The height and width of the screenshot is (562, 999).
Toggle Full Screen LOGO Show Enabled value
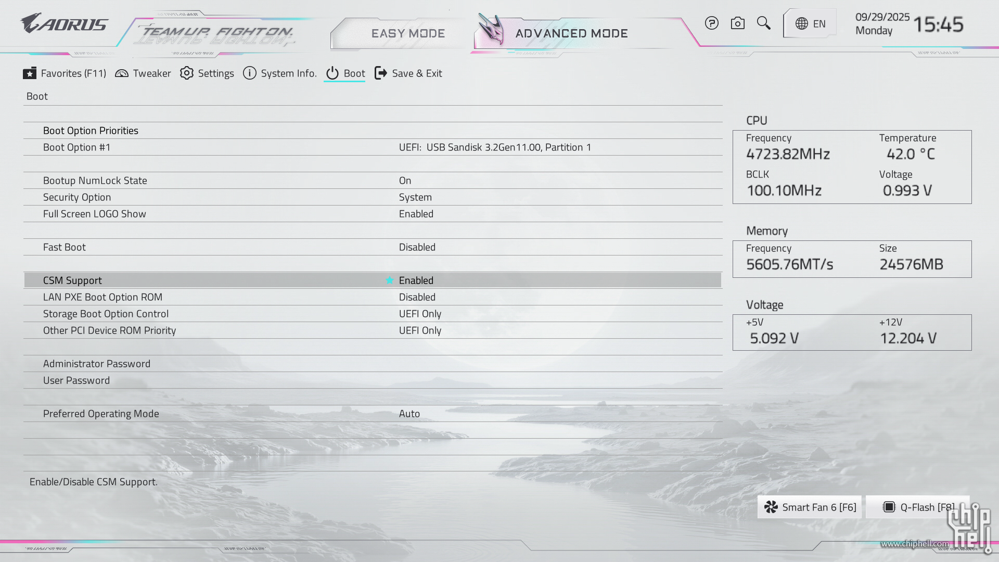pyautogui.click(x=416, y=214)
